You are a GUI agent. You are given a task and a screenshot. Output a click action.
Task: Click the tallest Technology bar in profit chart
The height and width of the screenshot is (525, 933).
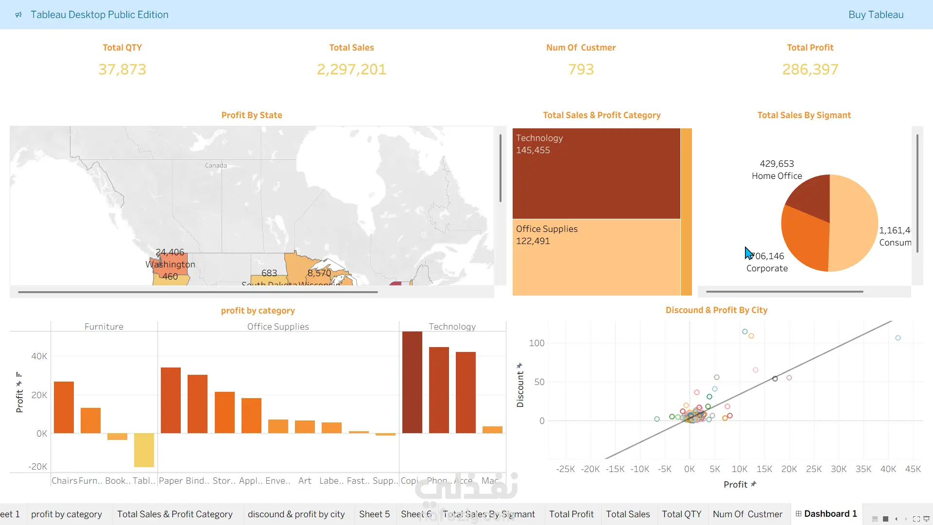pos(412,382)
